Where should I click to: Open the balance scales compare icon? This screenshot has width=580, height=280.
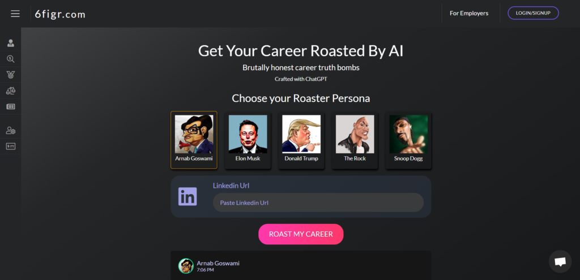(x=11, y=91)
